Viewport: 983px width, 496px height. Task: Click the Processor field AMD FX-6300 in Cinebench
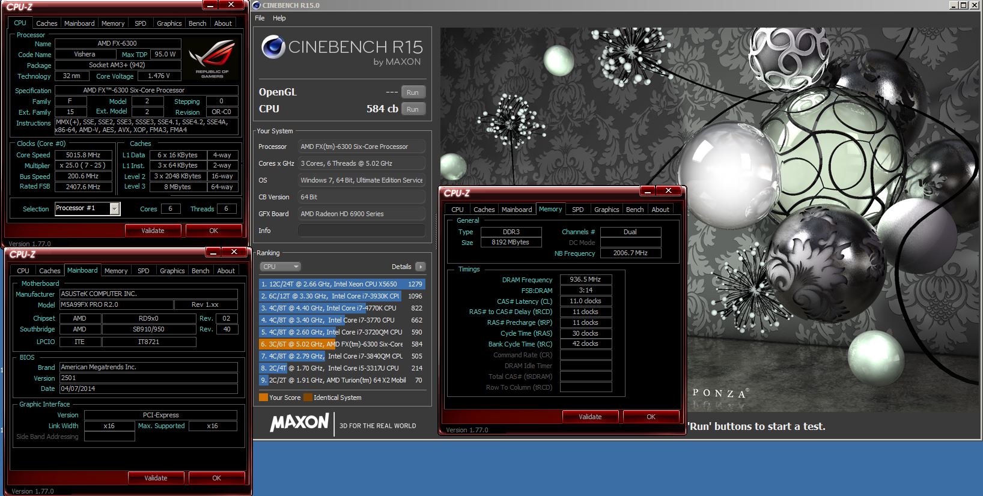(362, 147)
